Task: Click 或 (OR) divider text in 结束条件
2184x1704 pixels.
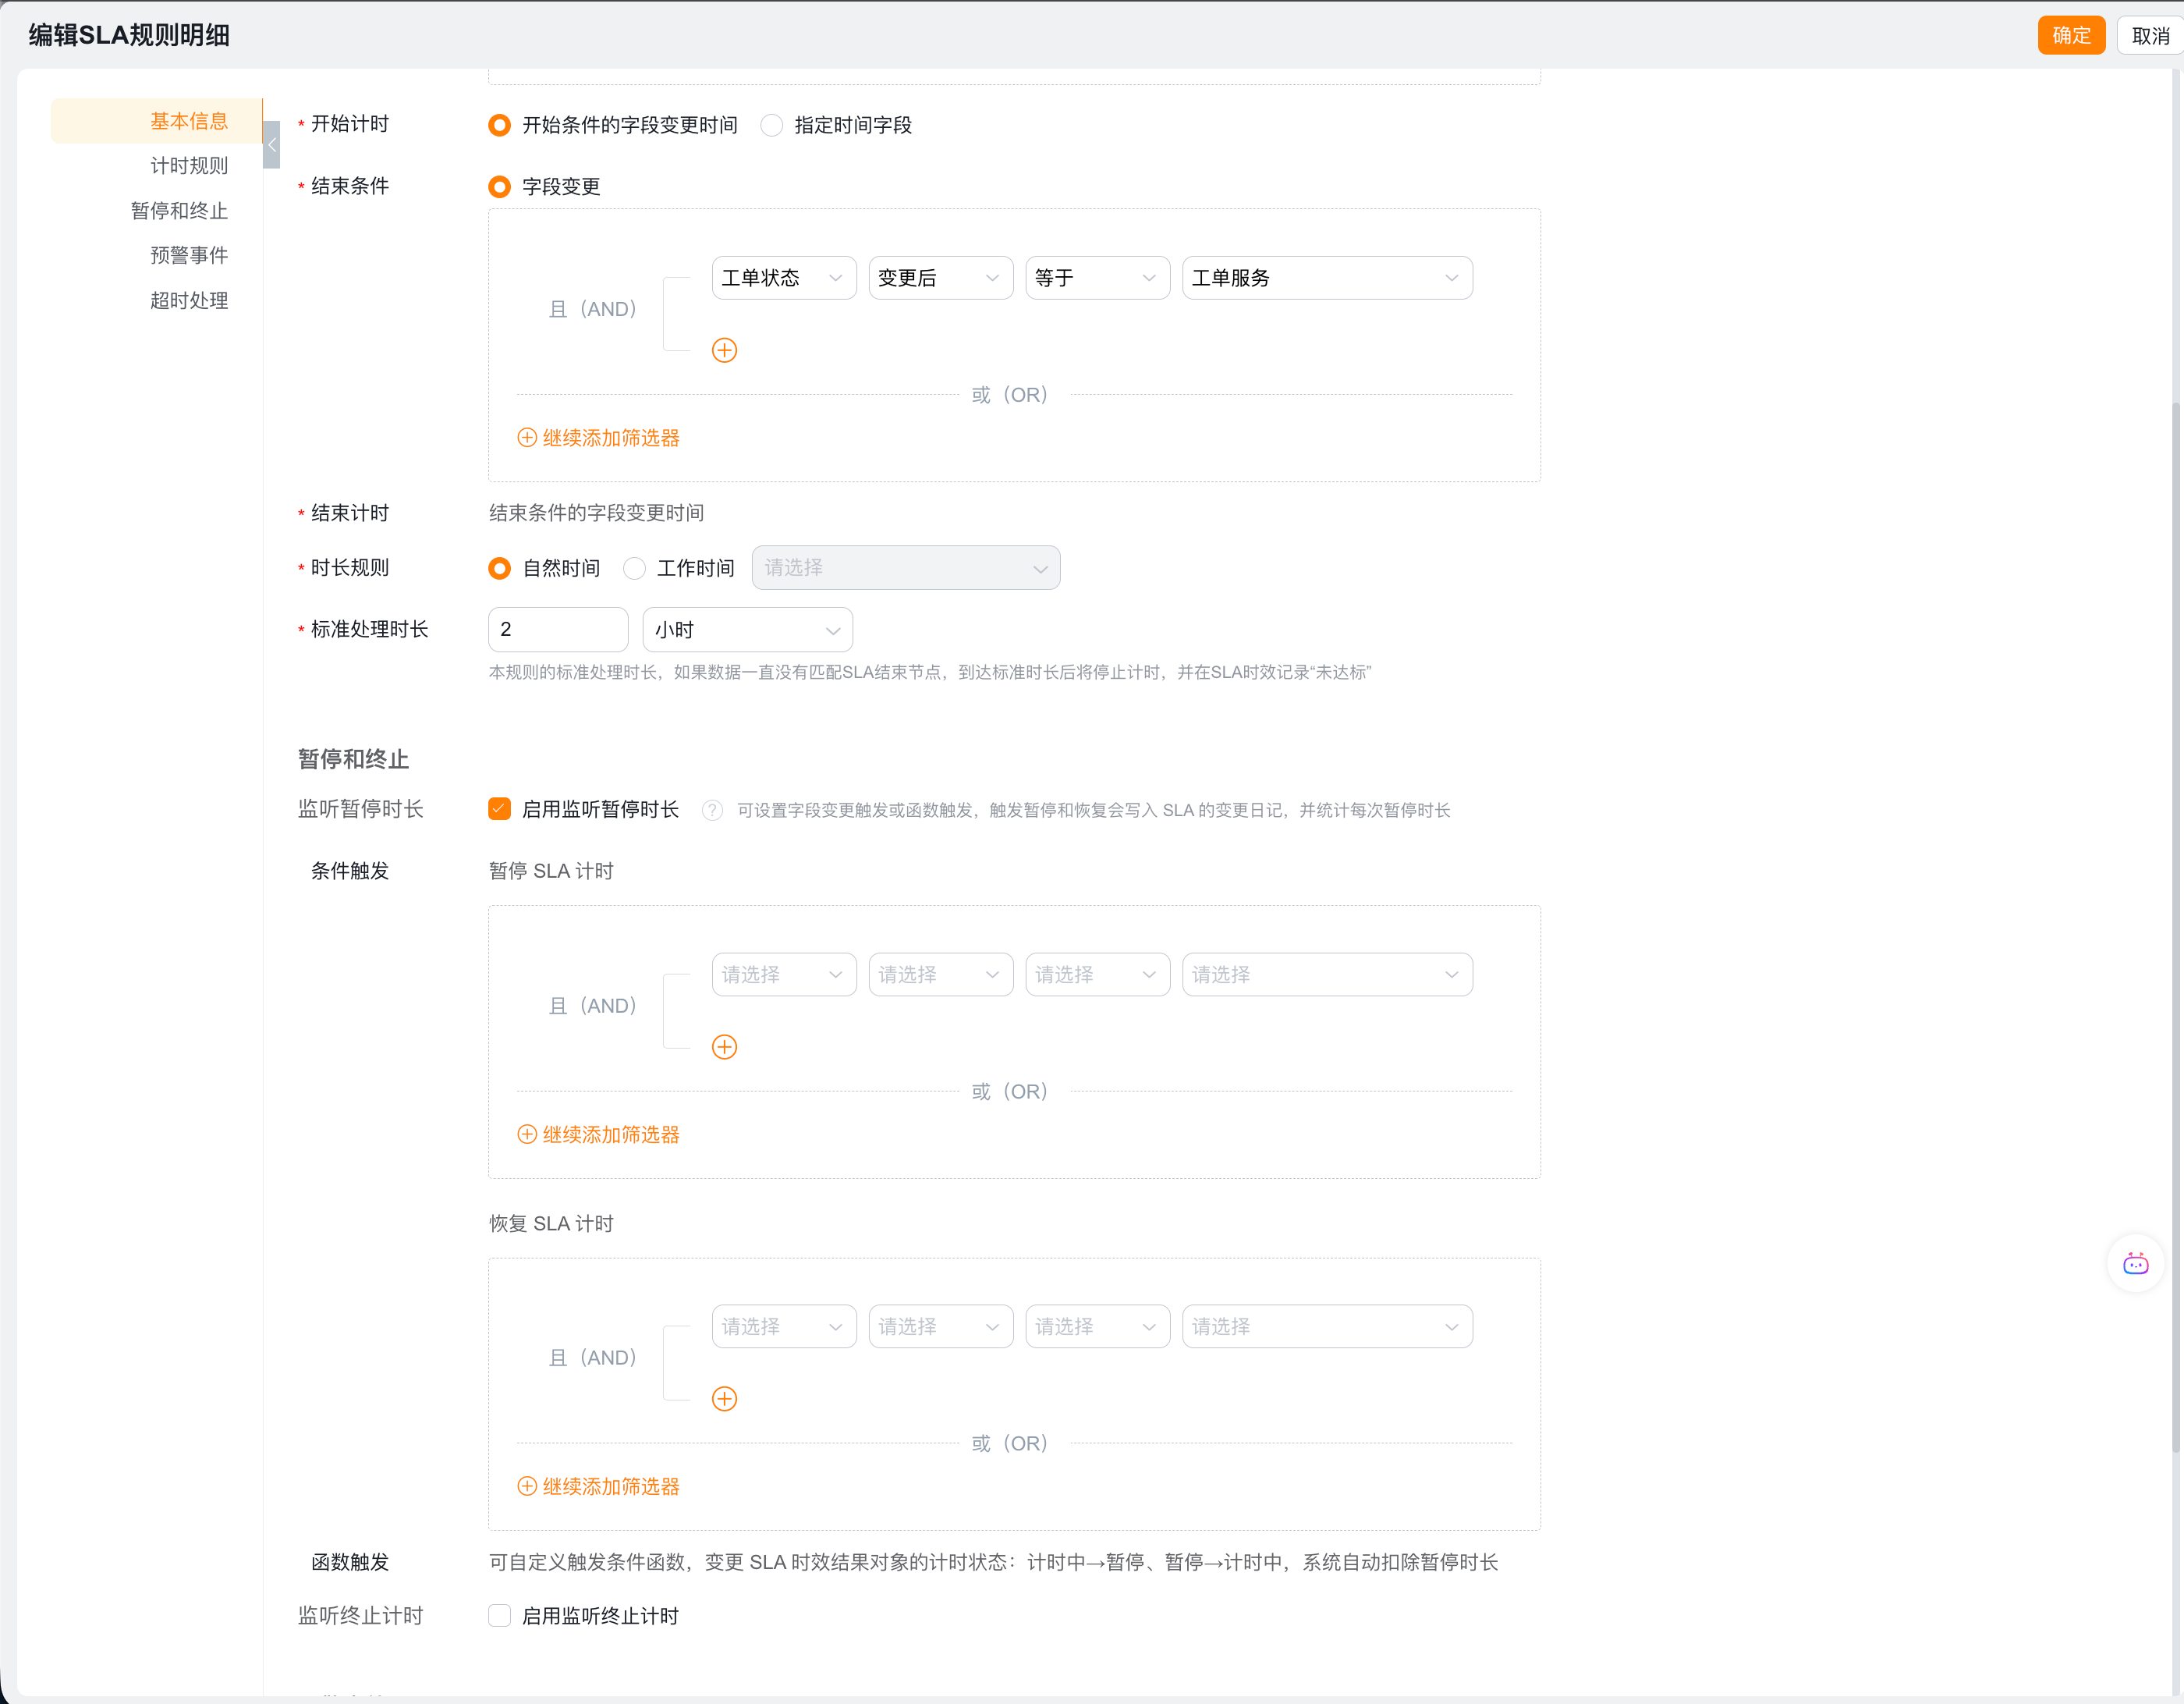Action: (x=1010, y=395)
